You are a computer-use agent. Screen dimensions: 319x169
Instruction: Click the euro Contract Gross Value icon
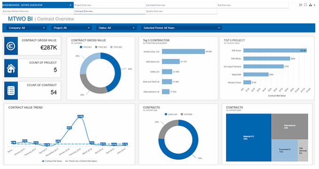coord(11,46)
